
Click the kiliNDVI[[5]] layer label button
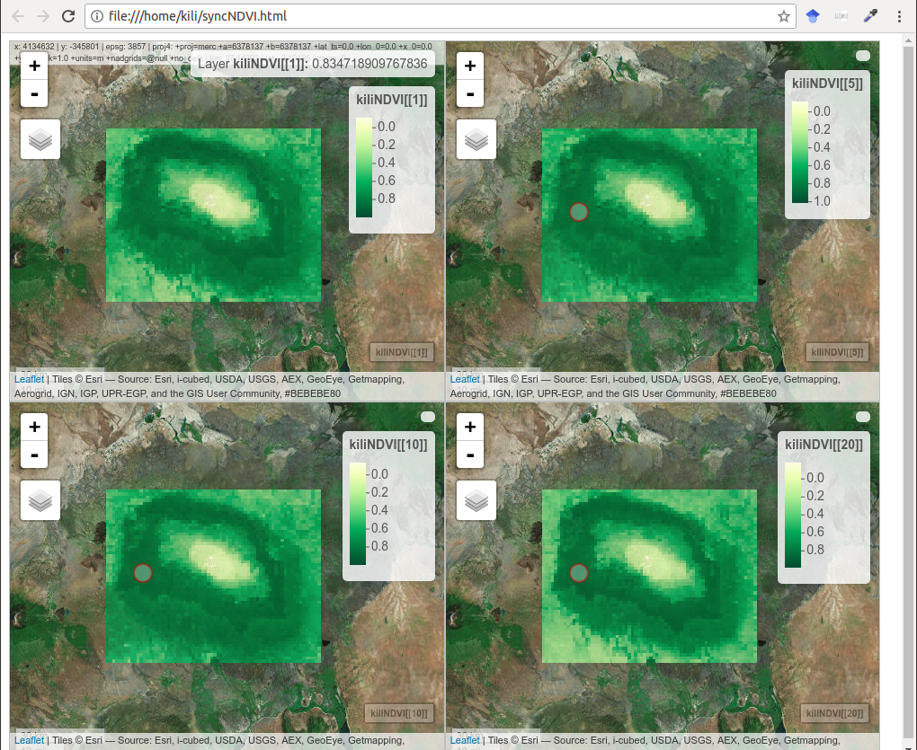837,353
